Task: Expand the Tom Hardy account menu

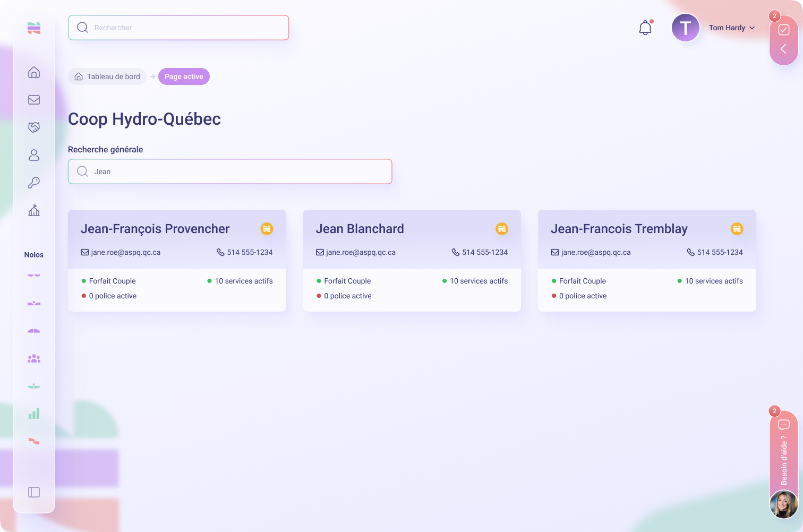Action: click(x=732, y=28)
